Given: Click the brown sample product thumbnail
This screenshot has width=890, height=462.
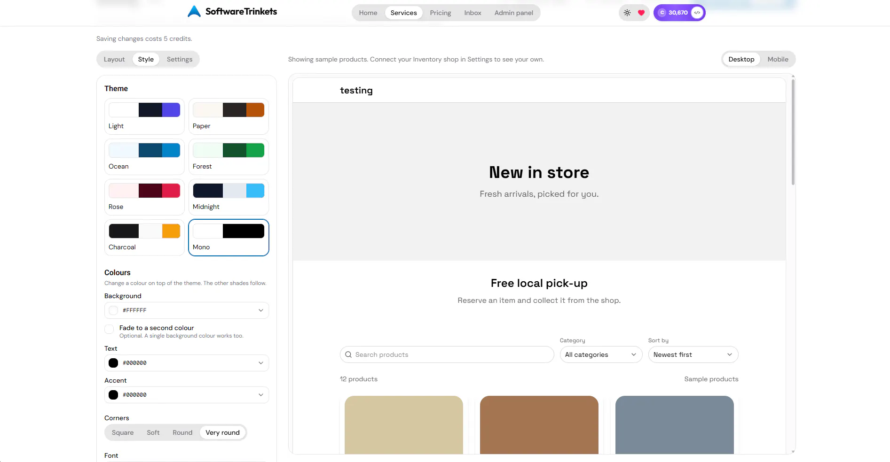Looking at the screenshot, I should tap(539, 425).
